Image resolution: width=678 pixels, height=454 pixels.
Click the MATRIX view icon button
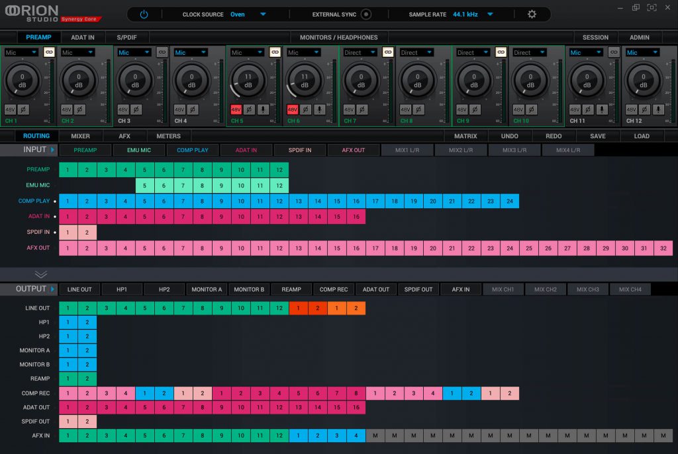point(465,135)
